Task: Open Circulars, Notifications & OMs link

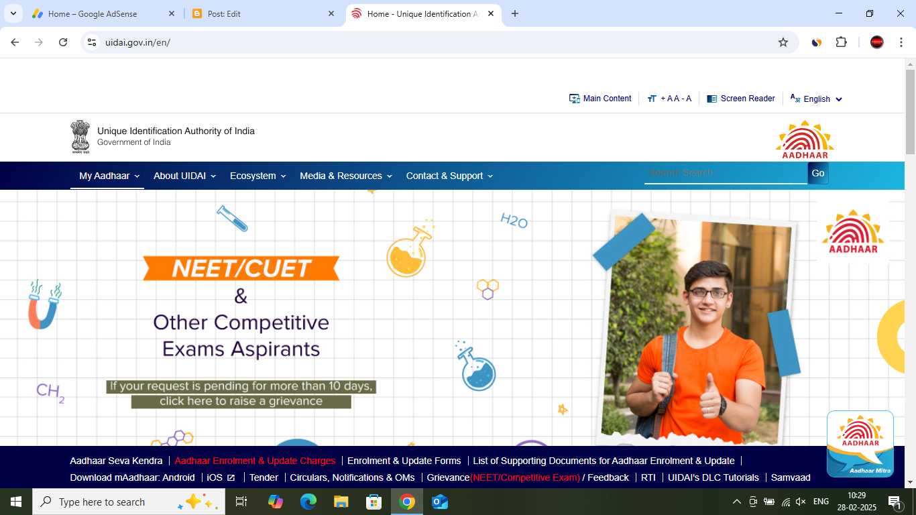Action: coord(352,477)
